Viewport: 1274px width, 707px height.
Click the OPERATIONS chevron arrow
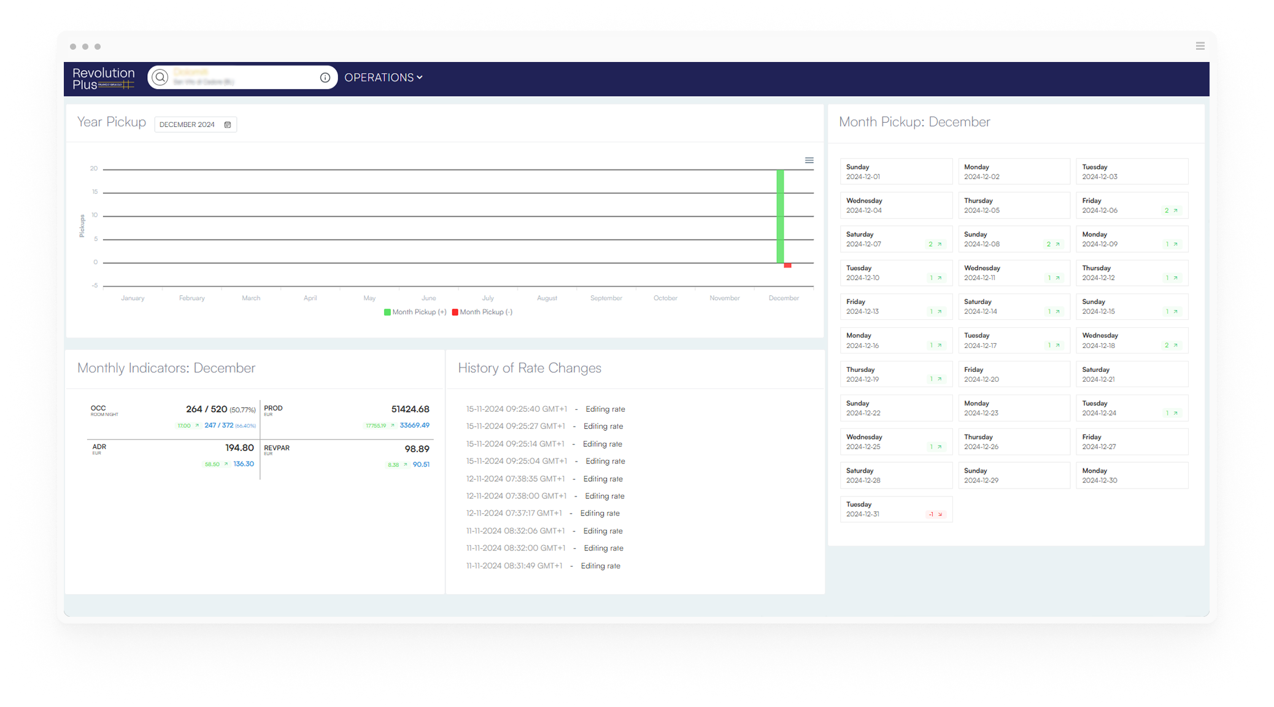tap(420, 77)
